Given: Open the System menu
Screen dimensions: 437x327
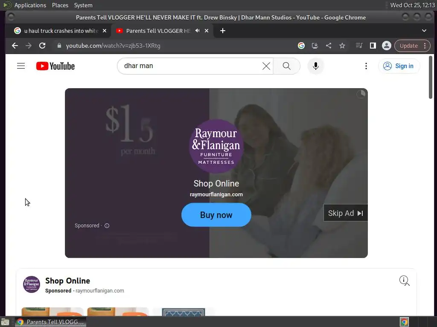Looking at the screenshot, I should pos(83,5).
